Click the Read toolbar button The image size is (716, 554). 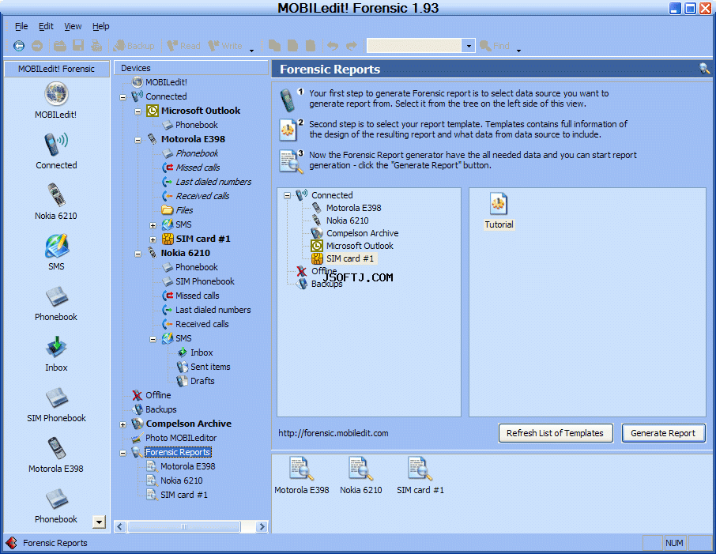coord(183,46)
